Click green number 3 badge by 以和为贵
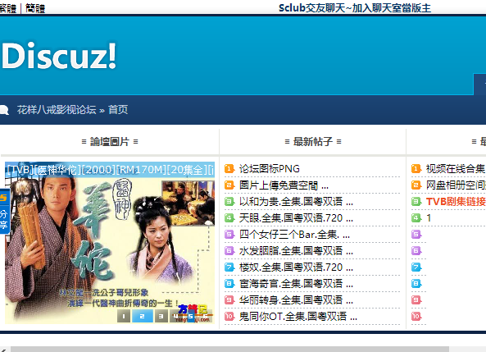This screenshot has height=352, width=486. click(229, 202)
